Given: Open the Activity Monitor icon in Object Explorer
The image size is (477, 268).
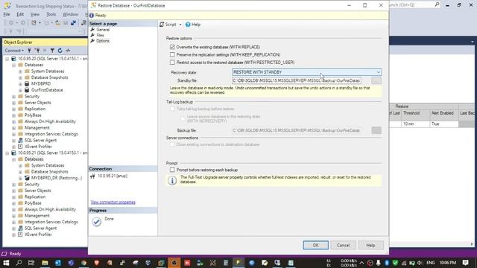Looking at the screenshot, I should click(x=68, y=51).
